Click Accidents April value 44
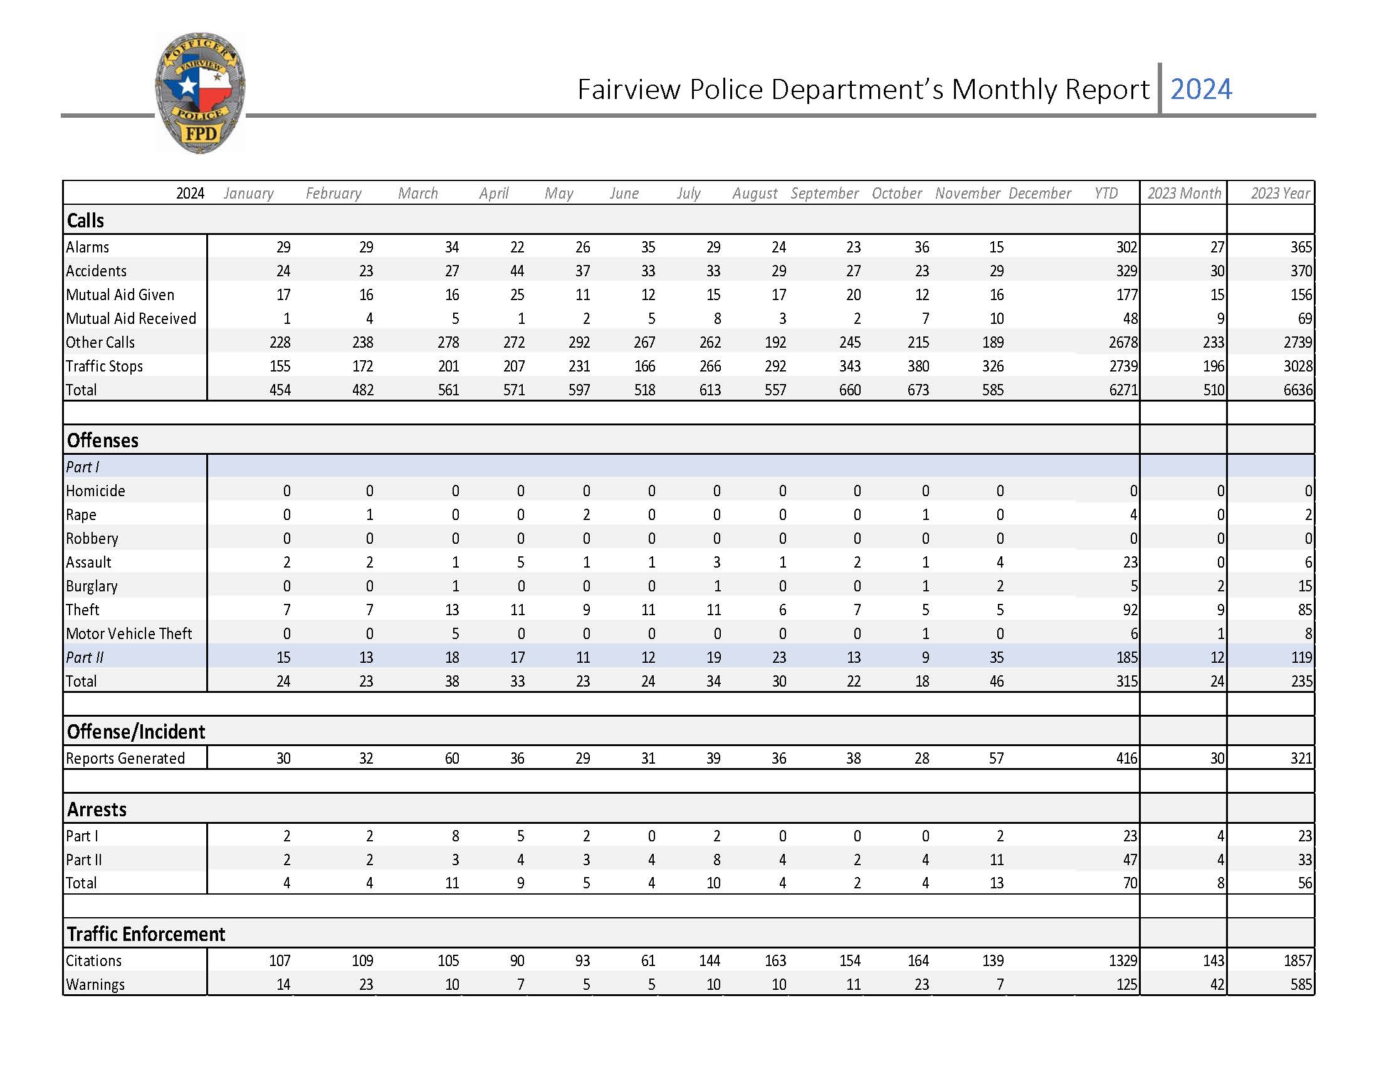Screen dimensions: 1379x1065 coord(517,271)
